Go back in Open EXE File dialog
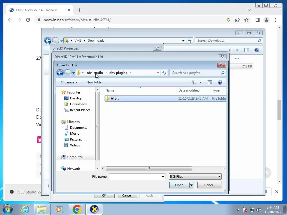Image resolution: width=287 pixels, height=215 pixels. 60,73
